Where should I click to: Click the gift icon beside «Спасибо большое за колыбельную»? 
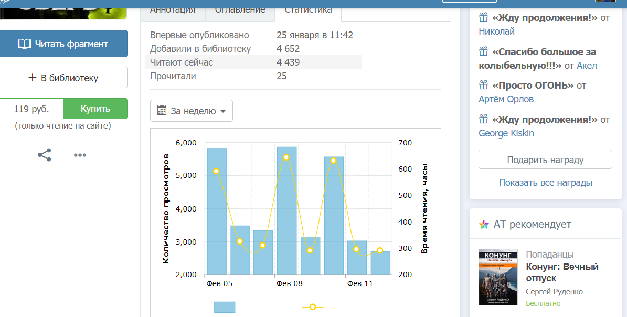[484, 51]
